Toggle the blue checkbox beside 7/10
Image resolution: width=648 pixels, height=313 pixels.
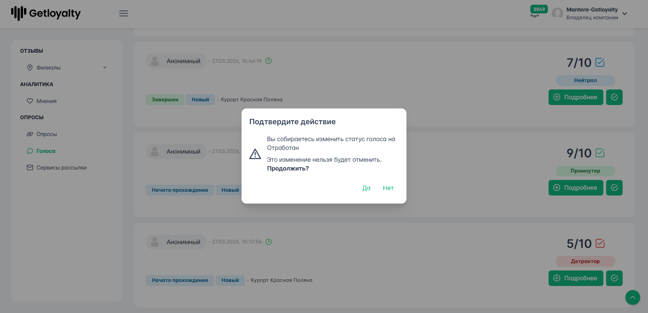(x=600, y=62)
